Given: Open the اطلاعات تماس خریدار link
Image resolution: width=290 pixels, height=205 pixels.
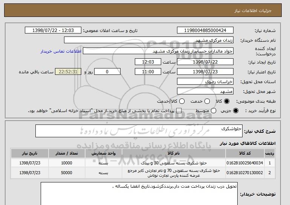Looking at the screenshot, I should coord(61,51).
